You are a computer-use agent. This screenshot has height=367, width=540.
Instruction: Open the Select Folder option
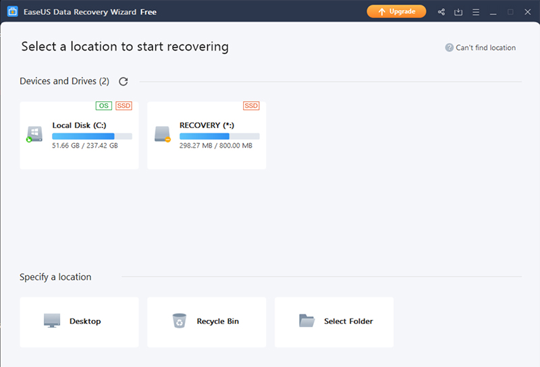[x=334, y=322]
